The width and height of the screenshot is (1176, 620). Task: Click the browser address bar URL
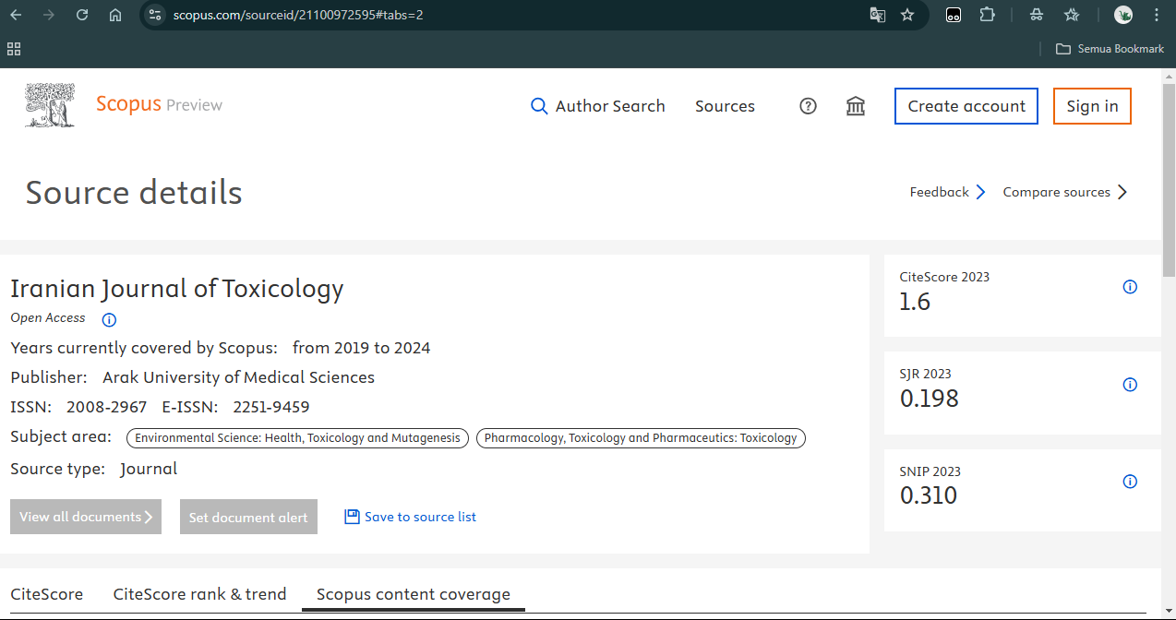pyautogui.click(x=298, y=15)
